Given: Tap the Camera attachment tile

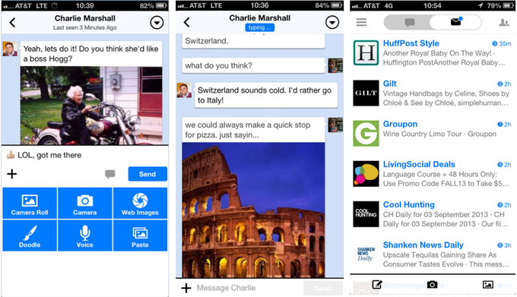Looking at the screenshot, I should [x=84, y=203].
